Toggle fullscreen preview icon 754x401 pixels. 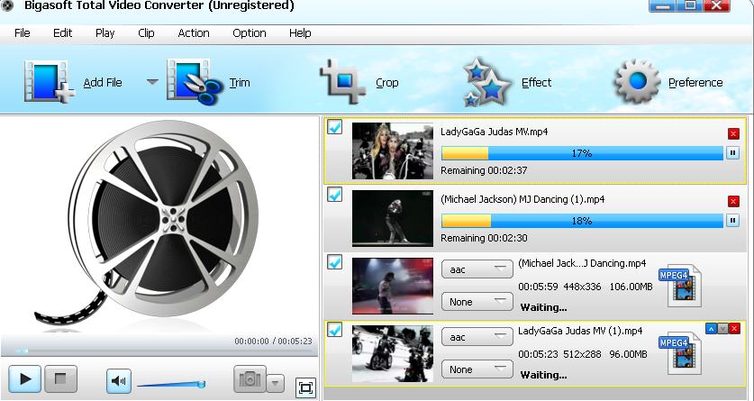[305, 387]
